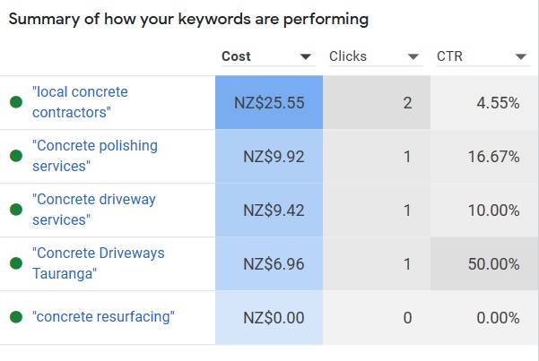Click green status dot for Concrete Driveways Tauranga

(16, 263)
